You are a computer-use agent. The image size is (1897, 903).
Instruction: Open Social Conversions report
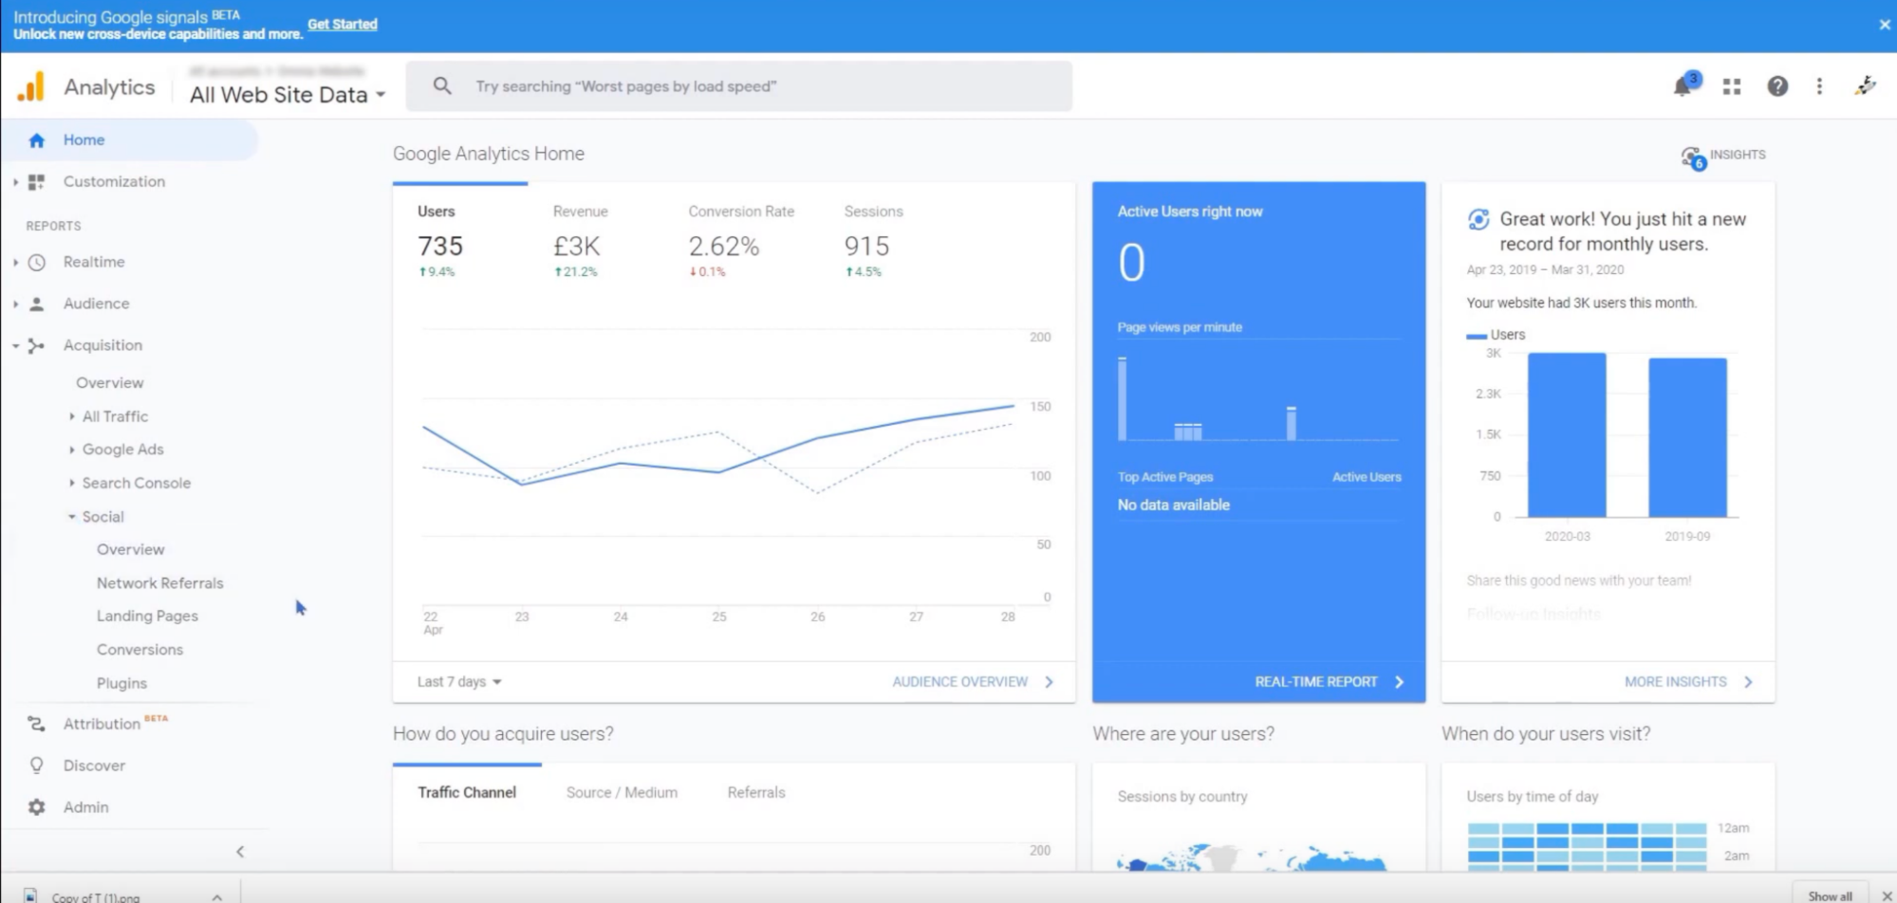tap(139, 650)
